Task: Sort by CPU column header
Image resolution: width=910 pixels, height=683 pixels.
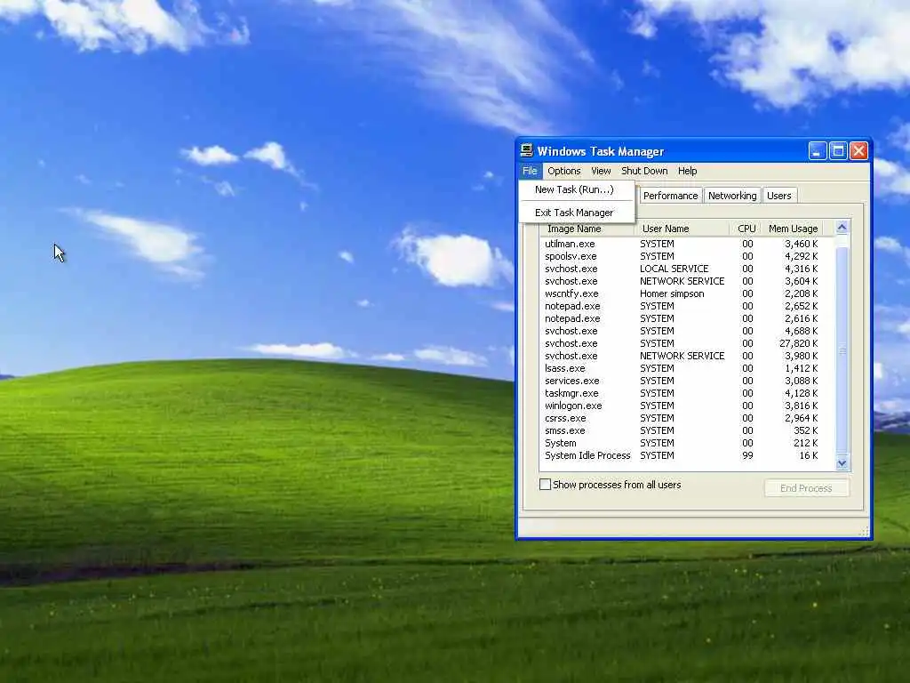Action: pos(746,229)
